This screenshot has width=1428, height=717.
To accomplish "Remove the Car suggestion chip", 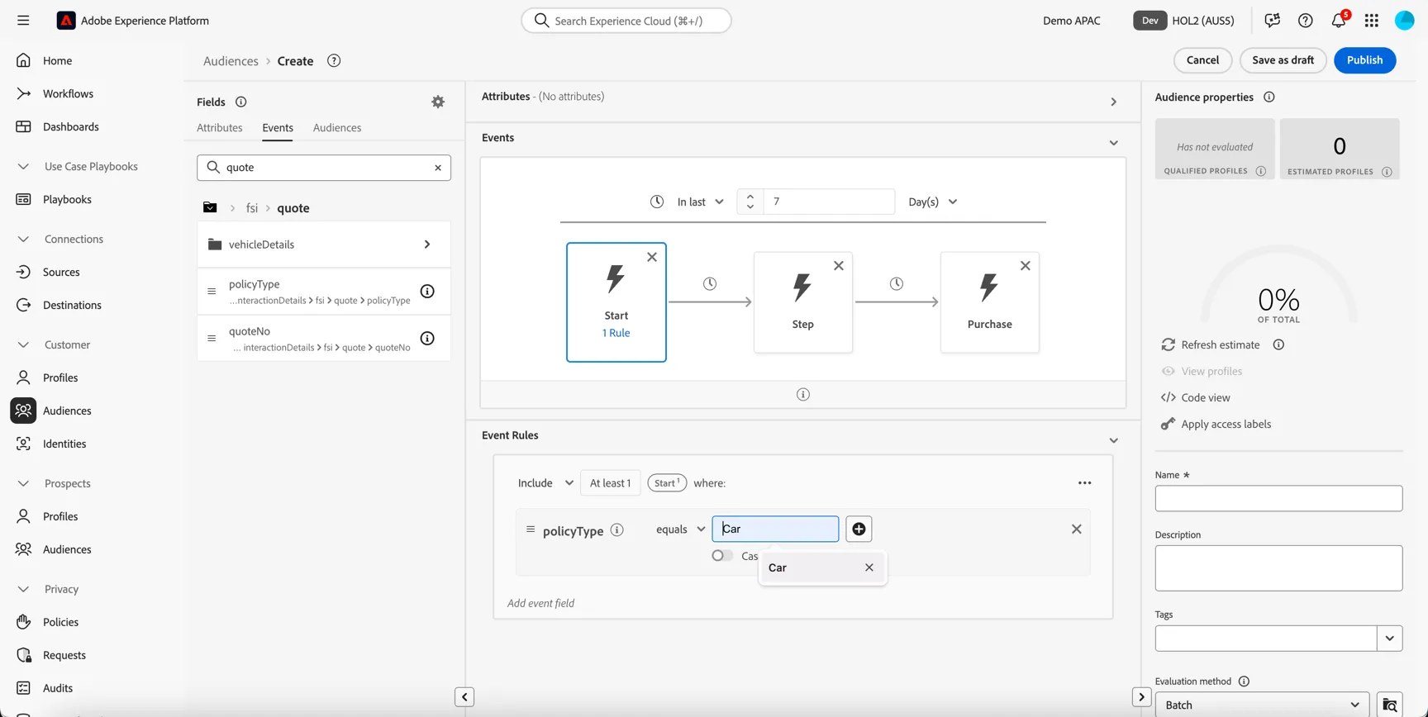I will (869, 567).
